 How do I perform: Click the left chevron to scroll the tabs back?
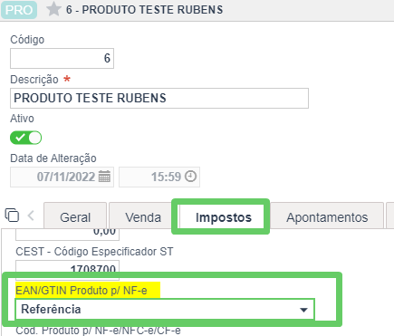pos(31,216)
